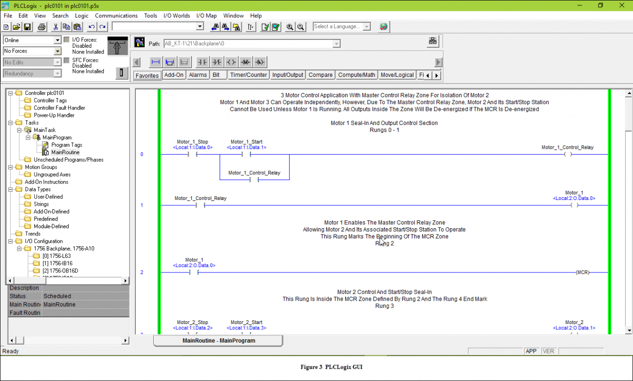The width and height of the screenshot is (633, 381).
Task: Click the RSWho network icon right of Path
Action: coord(433,41)
